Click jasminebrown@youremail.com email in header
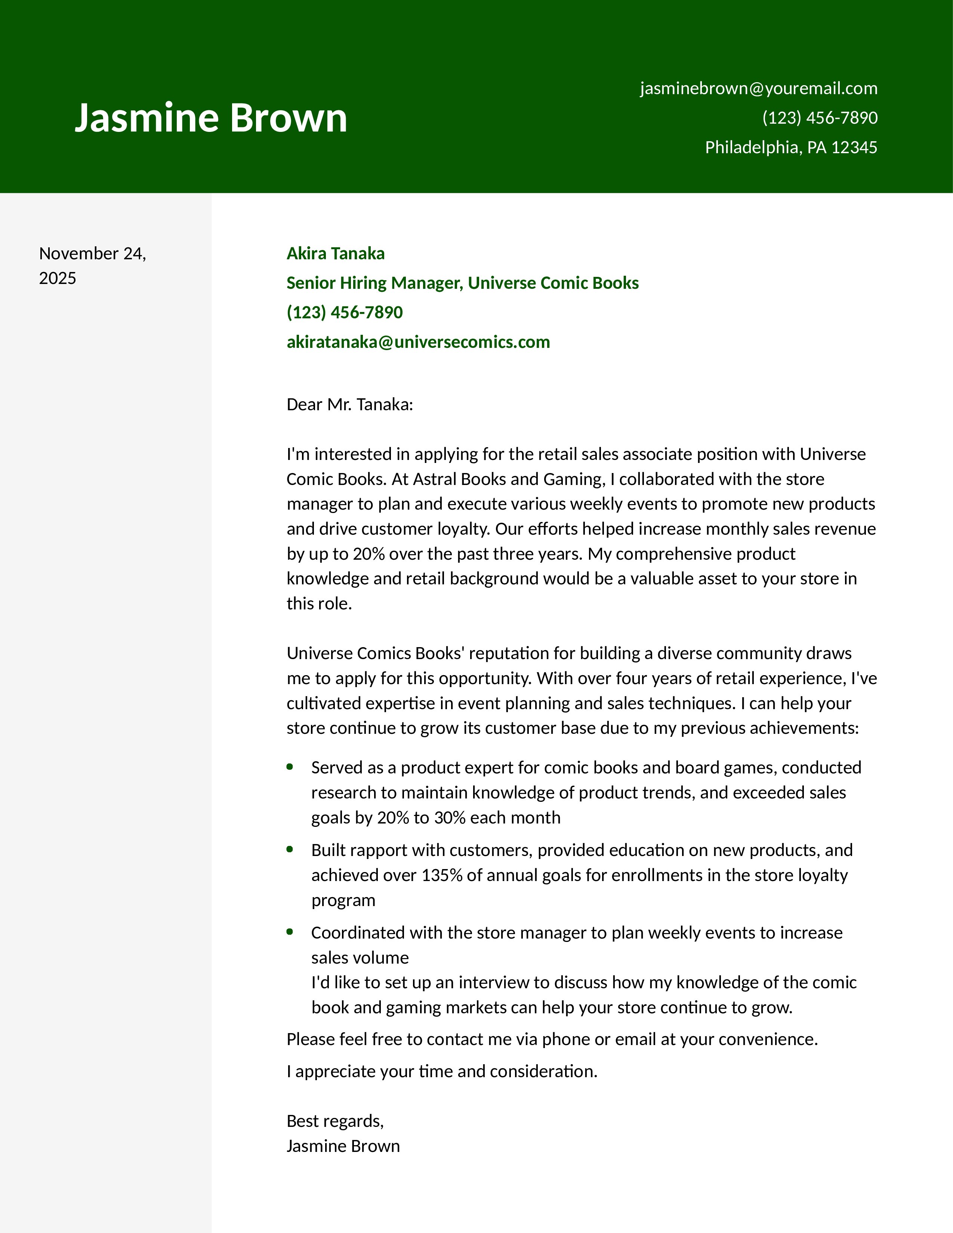Screen dimensions: 953x1233 [x=758, y=89]
